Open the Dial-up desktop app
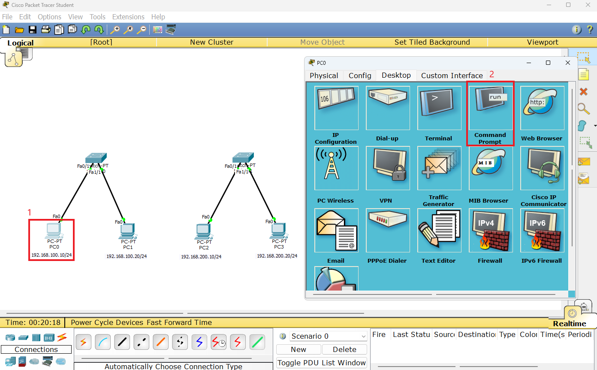The height and width of the screenshot is (370, 597). coord(388,114)
